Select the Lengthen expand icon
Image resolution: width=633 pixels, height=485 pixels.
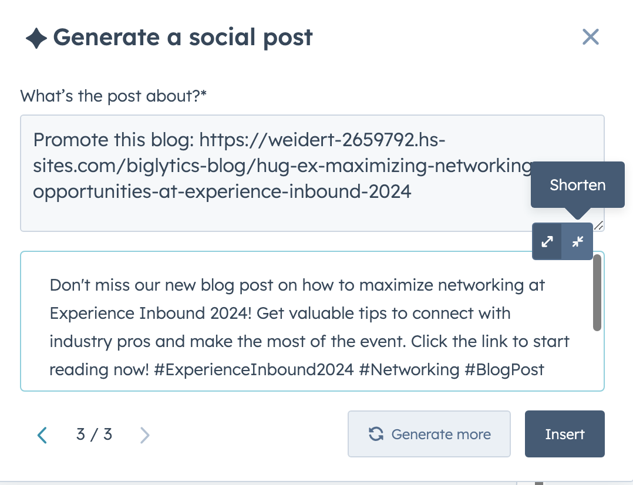coord(547,241)
